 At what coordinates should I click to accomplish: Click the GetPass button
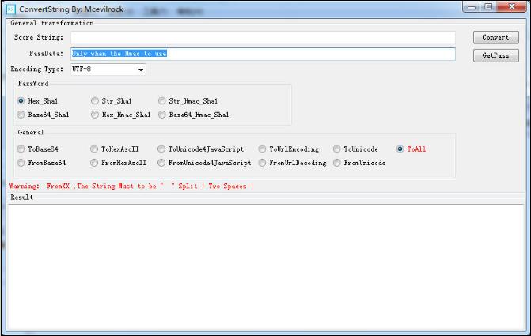coord(495,55)
